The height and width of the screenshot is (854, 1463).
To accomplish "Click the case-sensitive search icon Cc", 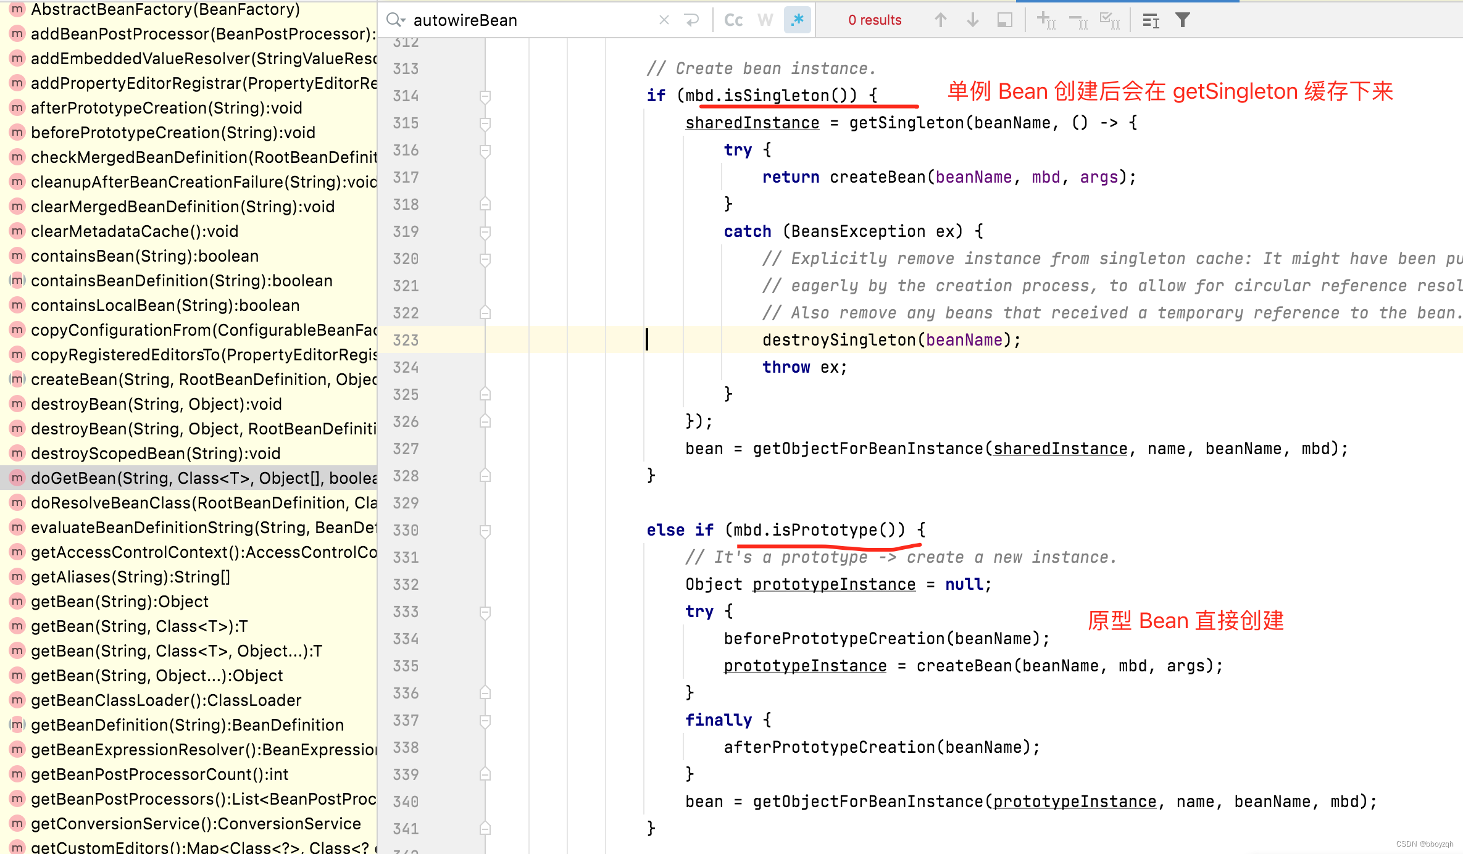I will coord(731,16).
